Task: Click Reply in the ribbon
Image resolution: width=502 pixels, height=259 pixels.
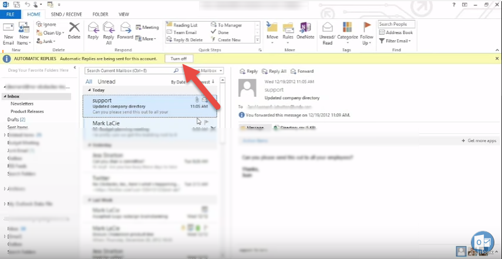Action: [x=93, y=31]
